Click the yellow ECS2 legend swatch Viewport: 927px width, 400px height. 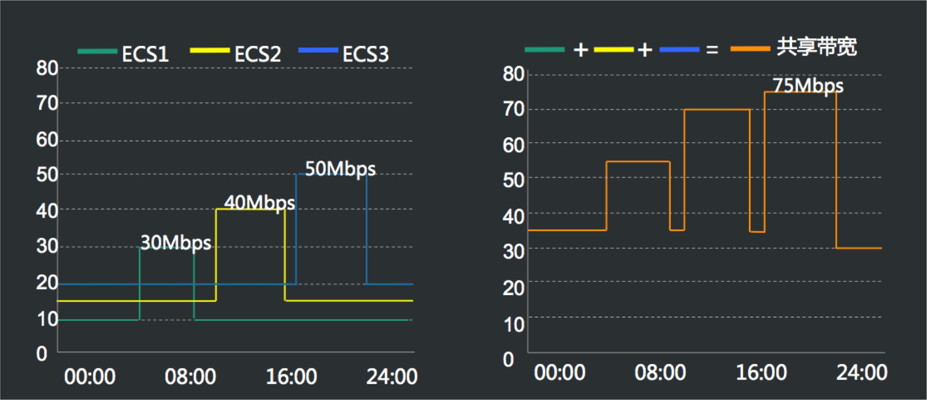210,51
